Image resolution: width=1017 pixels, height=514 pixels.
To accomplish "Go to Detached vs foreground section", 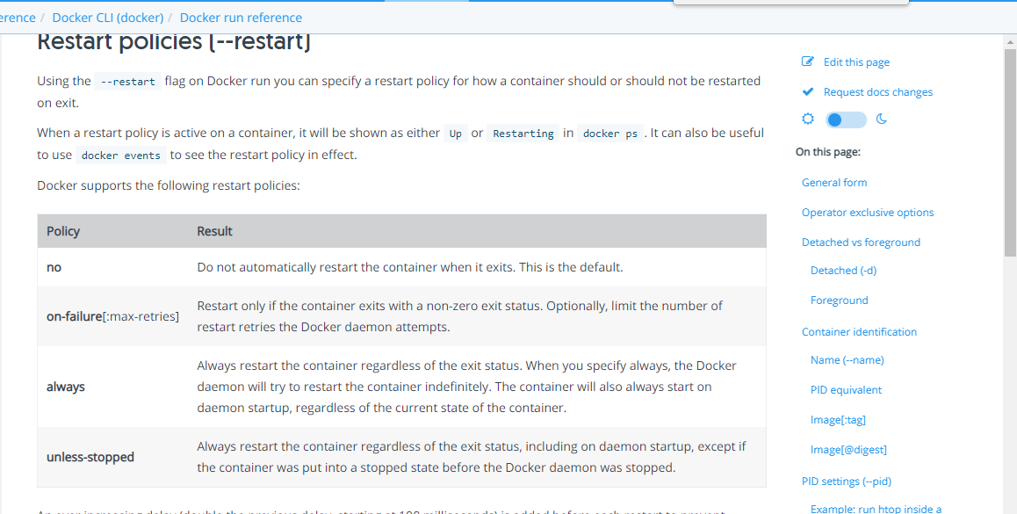I will [x=861, y=243].
